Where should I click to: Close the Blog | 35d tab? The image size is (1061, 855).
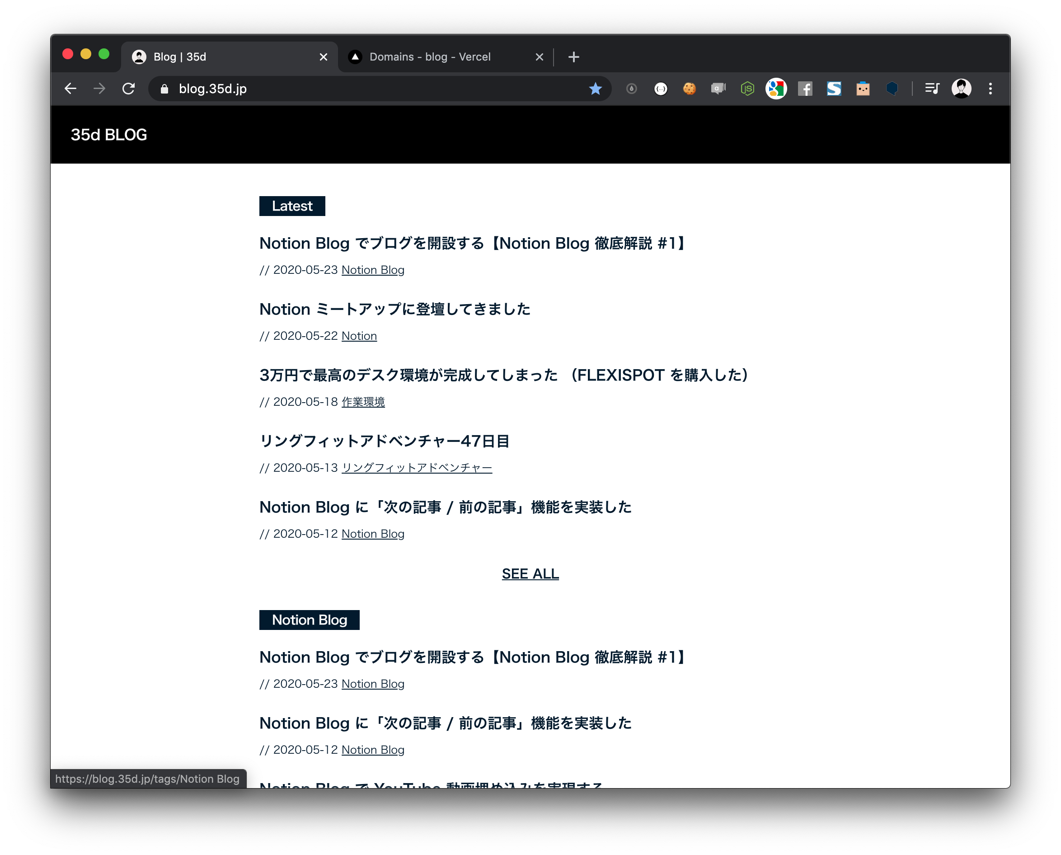324,57
